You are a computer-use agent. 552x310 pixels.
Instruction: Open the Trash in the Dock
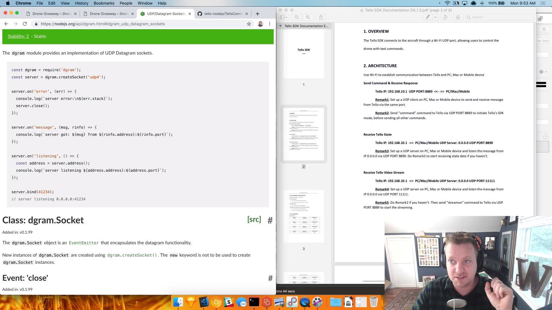coord(373,302)
